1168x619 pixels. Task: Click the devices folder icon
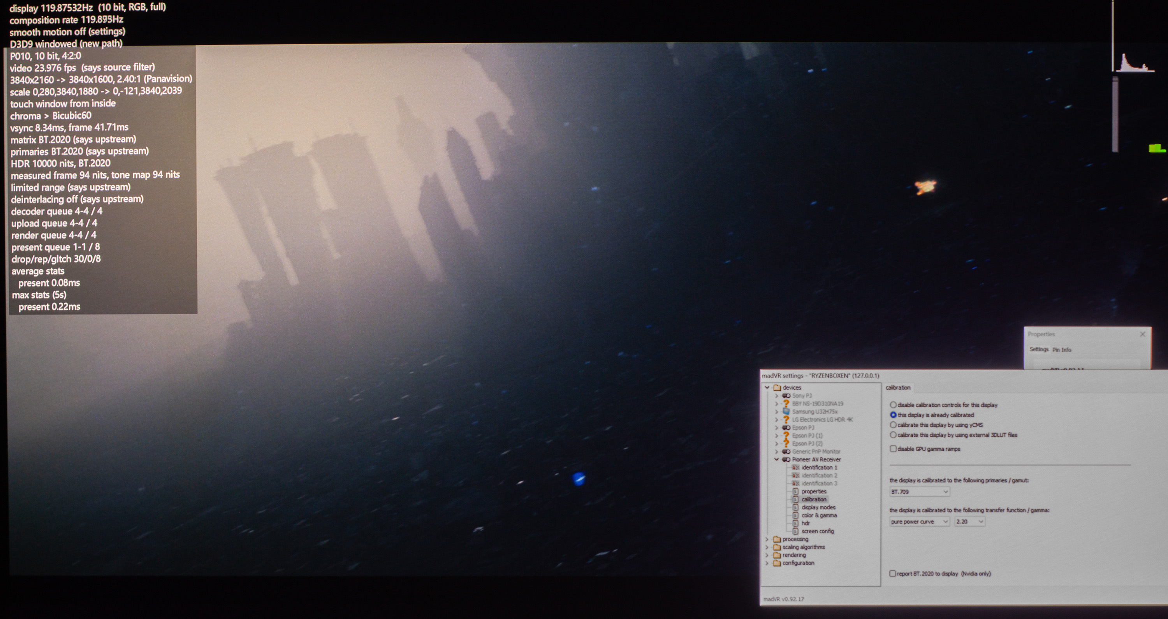click(x=777, y=387)
